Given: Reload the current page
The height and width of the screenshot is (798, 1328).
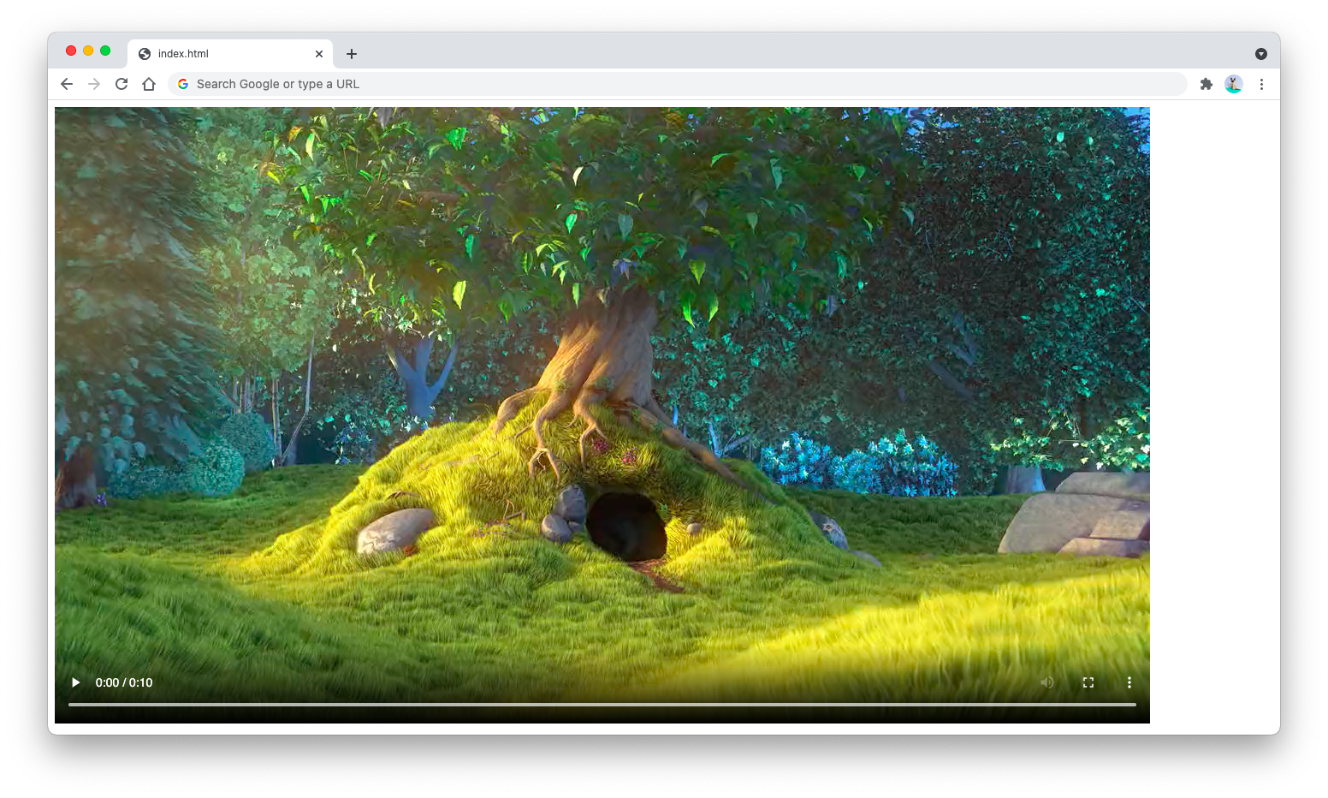Looking at the screenshot, I should click(122, 84).
